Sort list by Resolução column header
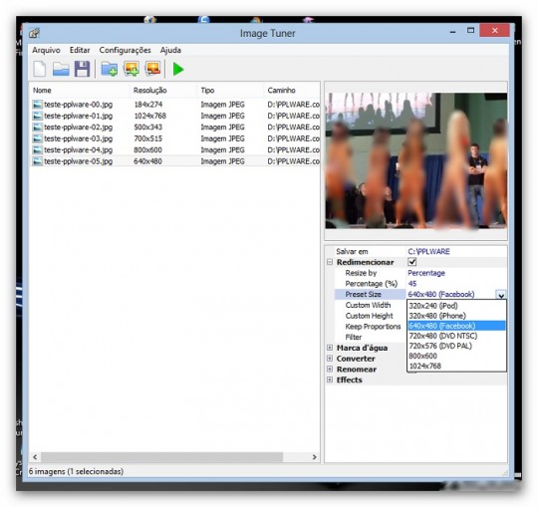The image size is (538, 507). pyautogui.click(x=163, y=91)
